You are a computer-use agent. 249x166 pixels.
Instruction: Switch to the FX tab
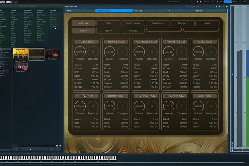pyautogui.click(x=180, y=11)
